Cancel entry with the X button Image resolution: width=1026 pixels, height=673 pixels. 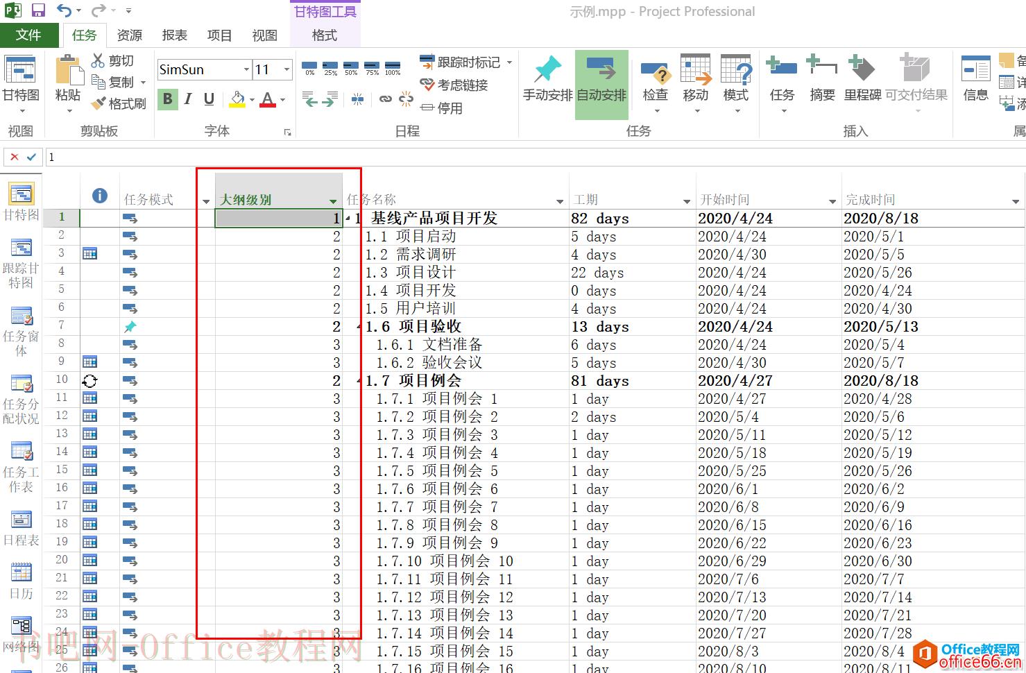click(x=14, y=157)
